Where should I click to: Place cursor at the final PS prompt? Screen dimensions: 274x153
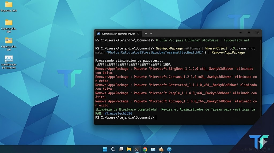click(x=156, y=117)
